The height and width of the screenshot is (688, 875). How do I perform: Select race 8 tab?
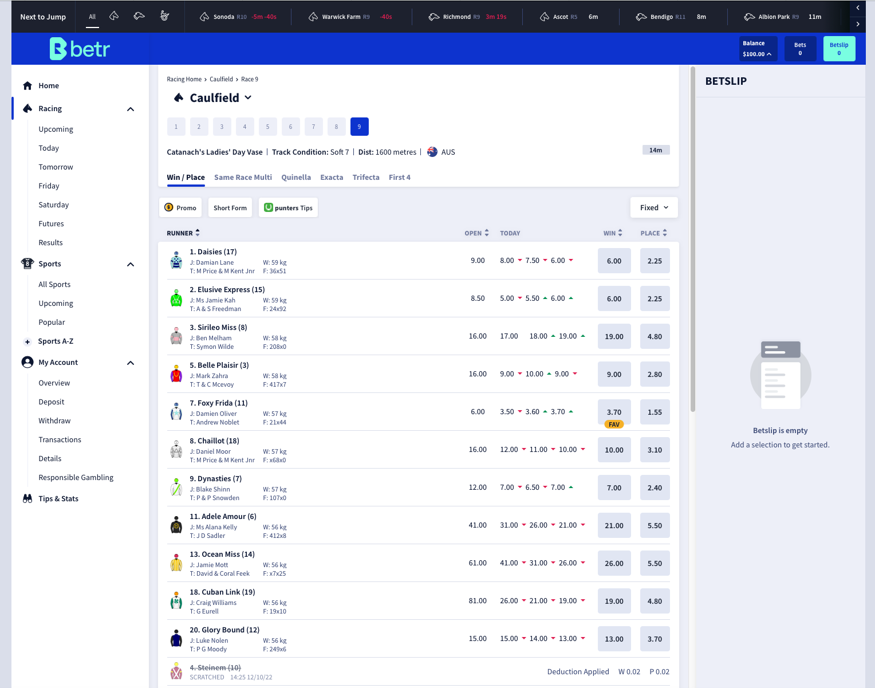click(336, 127)
